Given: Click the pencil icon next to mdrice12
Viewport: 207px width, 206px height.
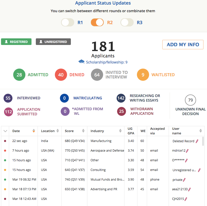Looking at the screenshot, I should 187,151.
